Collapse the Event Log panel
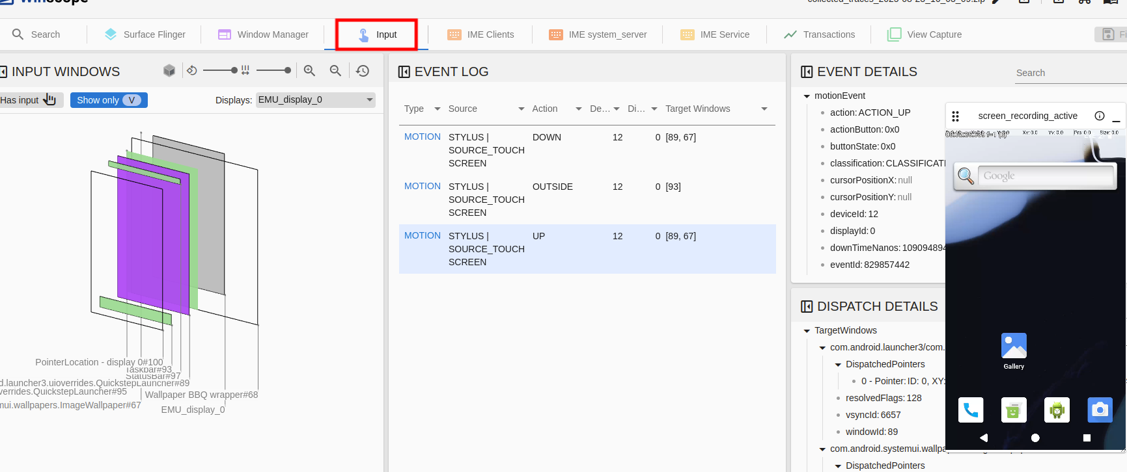Screen dimensions: 1127x472 click(404, 72)
